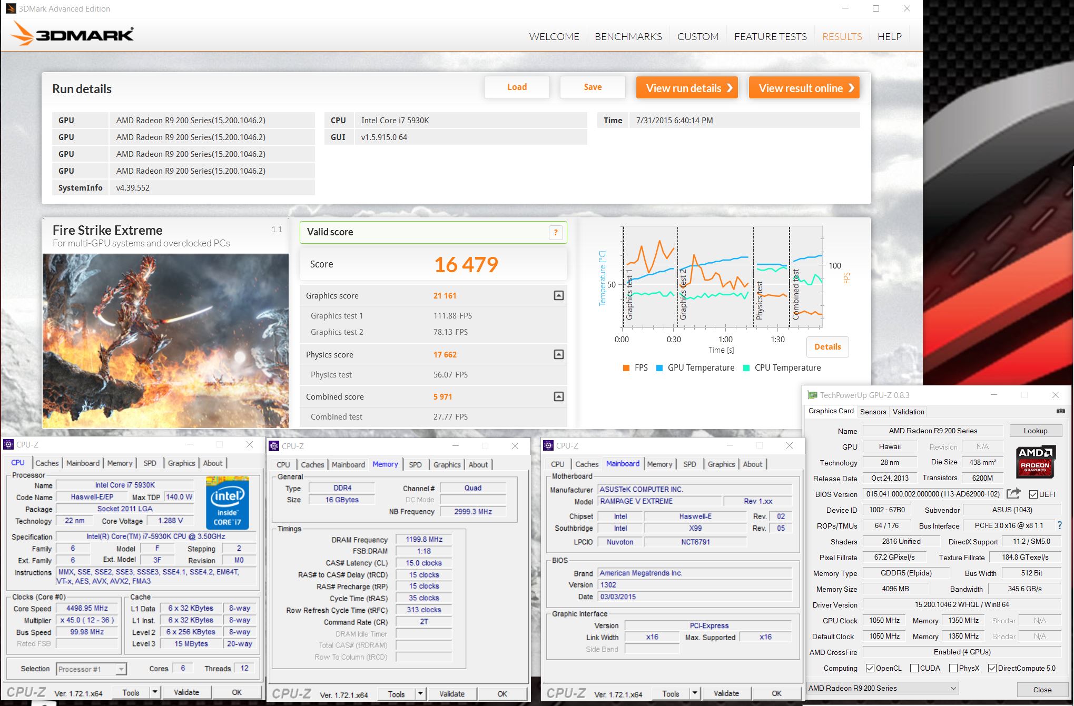The height and width of the screenshot is (706, 1074).
Task: Click View run details button
Action: (687, 88)
